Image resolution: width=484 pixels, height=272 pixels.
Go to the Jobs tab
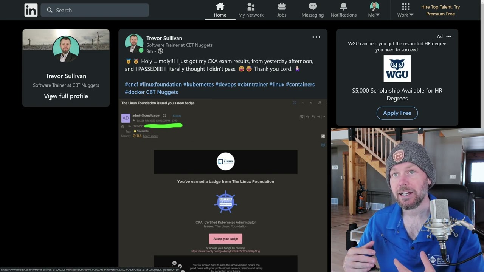click(282, 10)
